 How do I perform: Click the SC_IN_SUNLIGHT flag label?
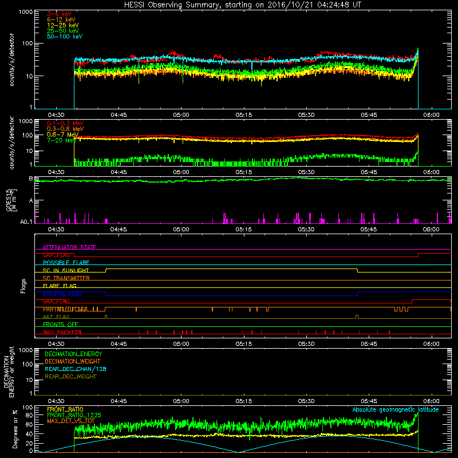point(66,270)
